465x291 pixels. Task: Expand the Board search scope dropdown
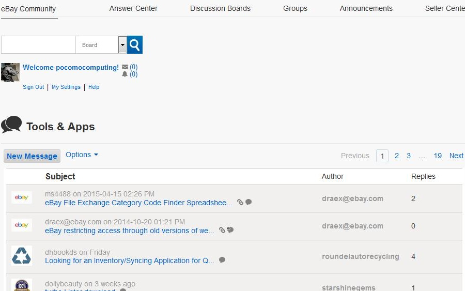pos(122,45)
